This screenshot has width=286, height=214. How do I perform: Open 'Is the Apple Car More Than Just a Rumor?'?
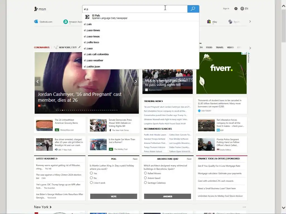pyautogui.click(x=113, y=145)
